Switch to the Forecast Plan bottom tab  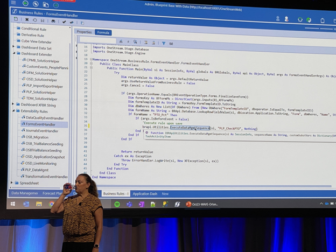tap(52, 193)
